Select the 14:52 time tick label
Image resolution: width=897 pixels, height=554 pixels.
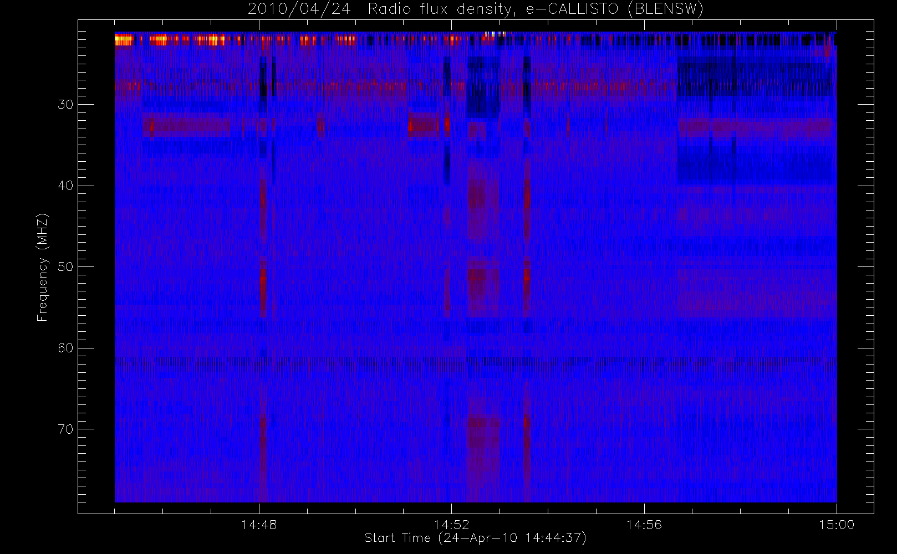[x=451, y=525]
